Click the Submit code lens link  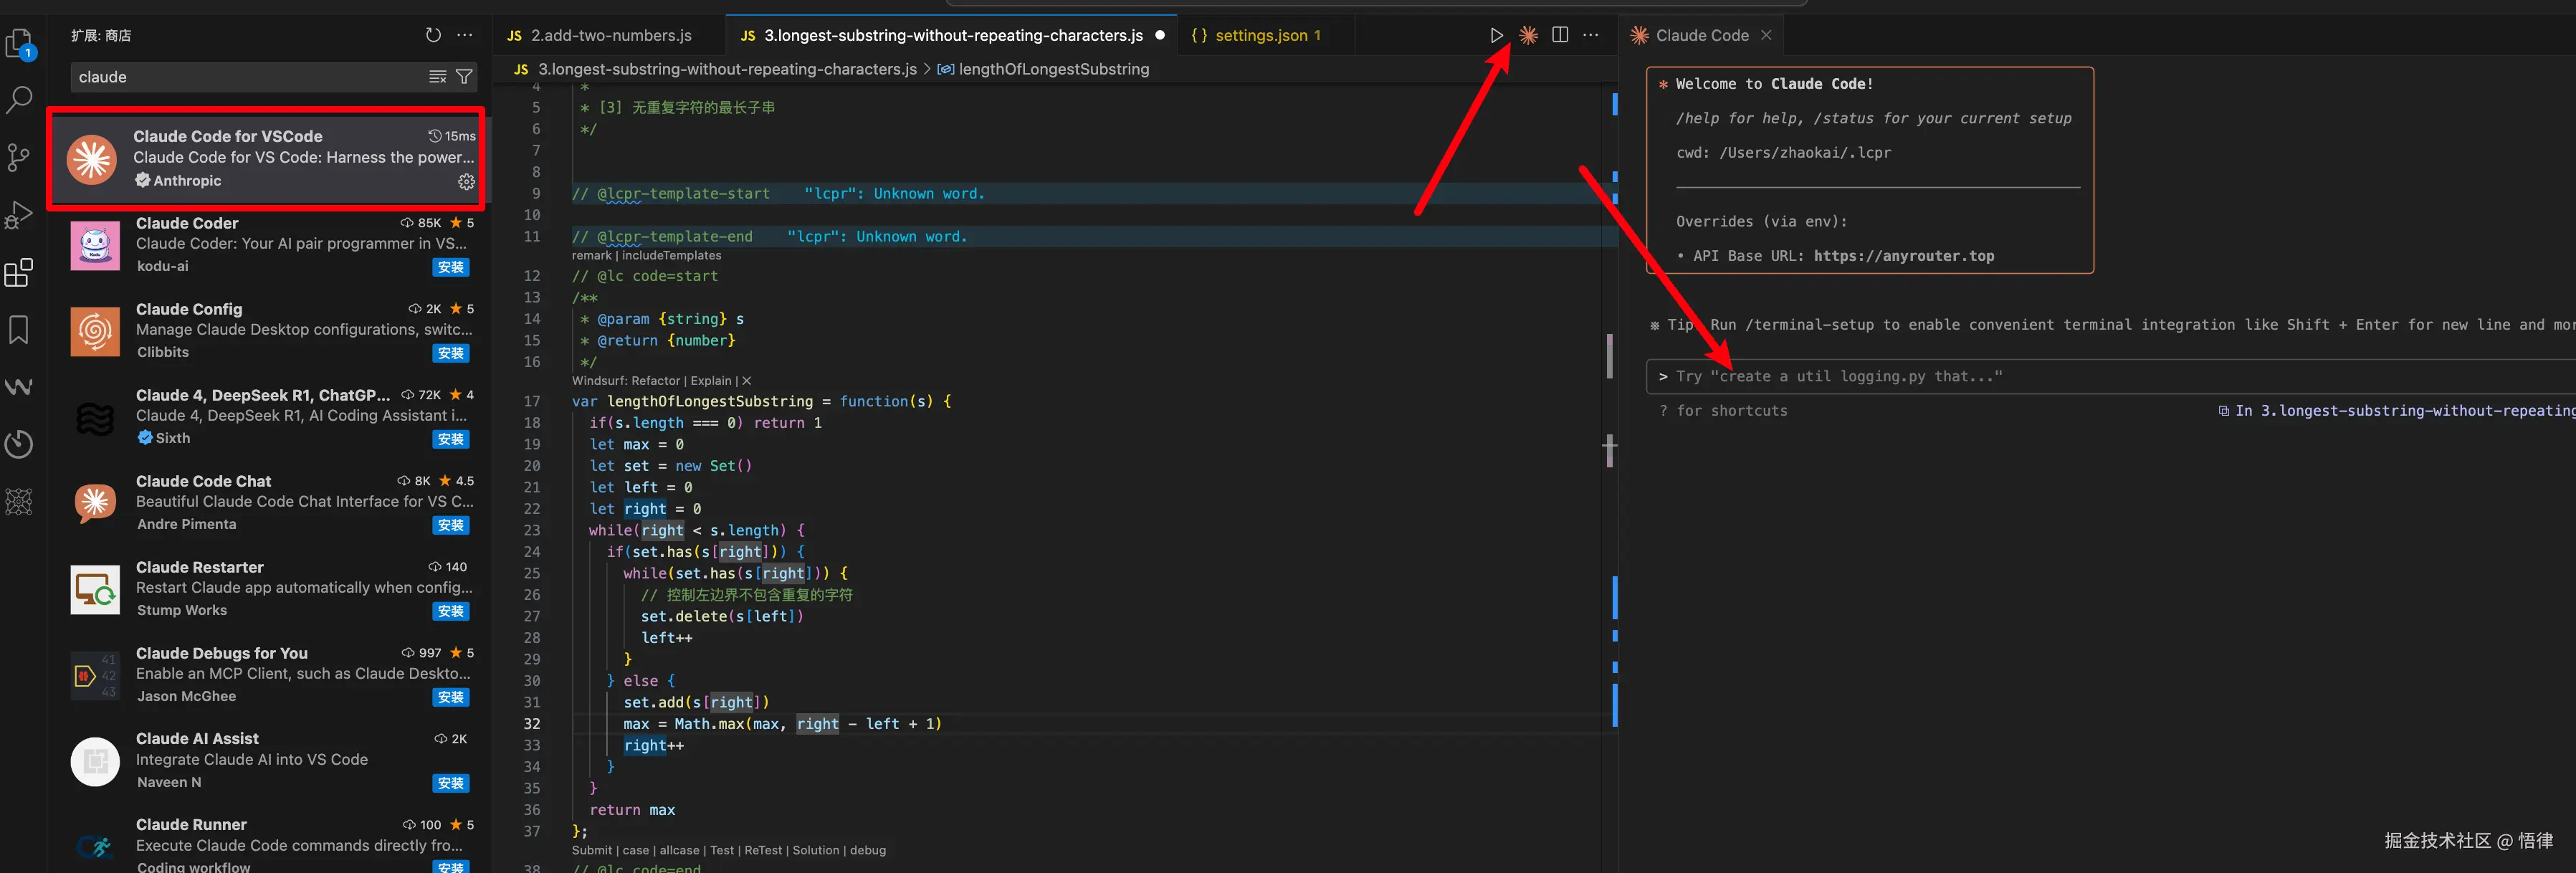click(x=591, y=850)
